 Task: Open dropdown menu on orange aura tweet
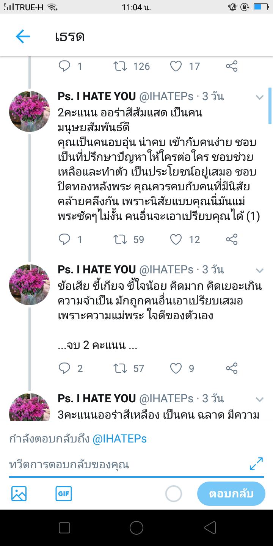click(260, 97)
